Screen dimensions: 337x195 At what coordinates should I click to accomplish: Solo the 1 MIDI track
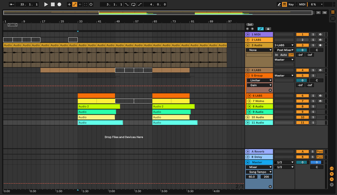tap(313, 34)
